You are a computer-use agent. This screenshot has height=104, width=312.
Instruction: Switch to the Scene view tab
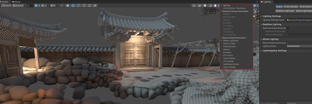(4, 2)
